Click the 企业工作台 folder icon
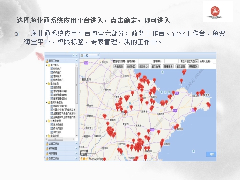 click(x=47, y=144)
